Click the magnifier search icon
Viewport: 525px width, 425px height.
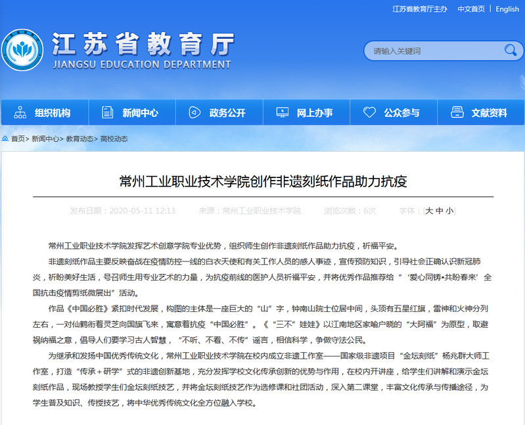pyautogui.click(x=511, y=51)
